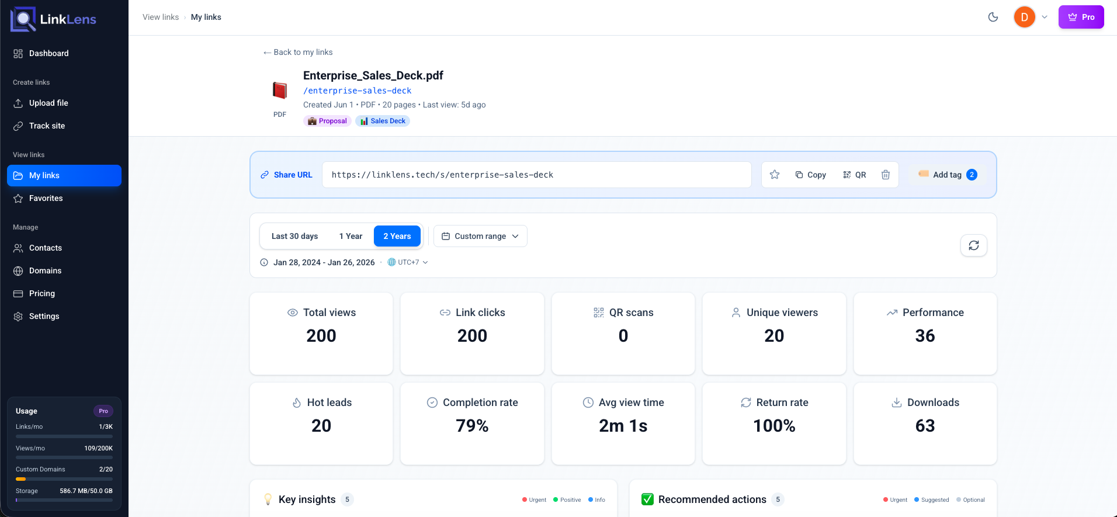Viewport: 1117px width, 517px height.
Task: Select Last 30 days range
Action: click(x=295, y=236)
